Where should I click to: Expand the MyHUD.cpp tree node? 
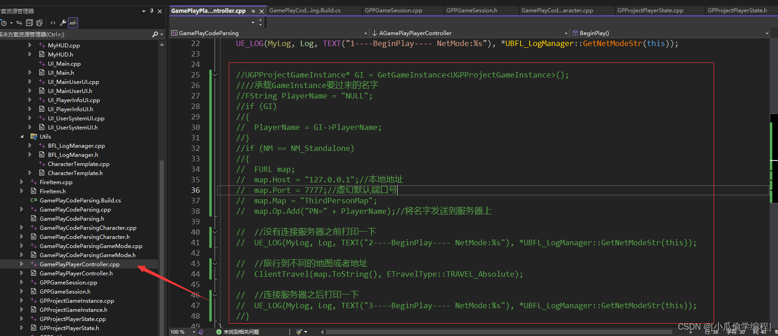[30, 45]
